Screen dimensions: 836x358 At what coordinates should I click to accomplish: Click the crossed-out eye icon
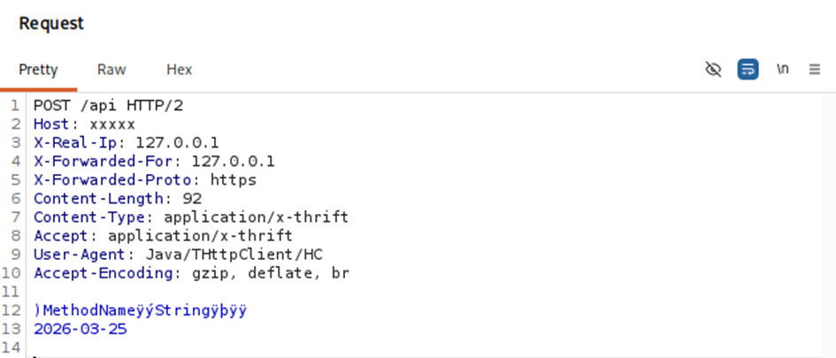(x=713, y=69)
